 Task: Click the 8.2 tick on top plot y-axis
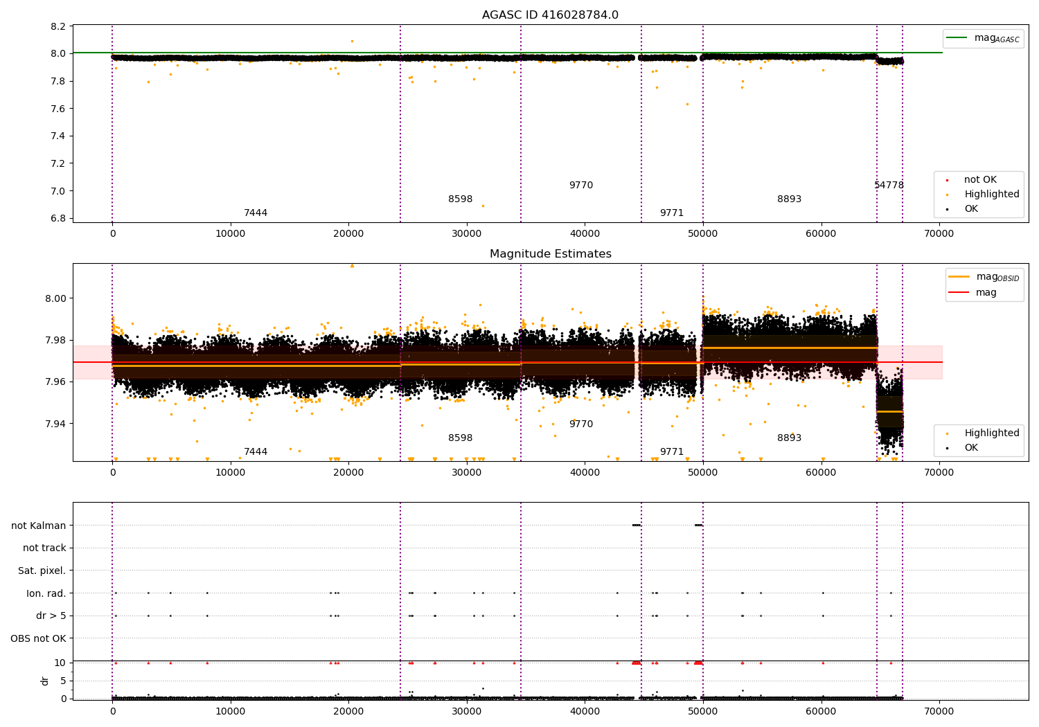point(57,26)
